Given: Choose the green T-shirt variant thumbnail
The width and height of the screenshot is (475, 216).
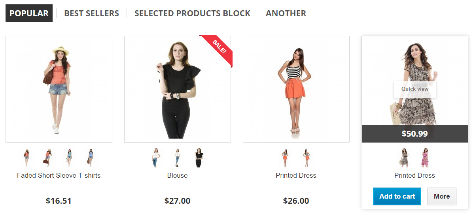Looking at the screenshot, I should (70, 158).
